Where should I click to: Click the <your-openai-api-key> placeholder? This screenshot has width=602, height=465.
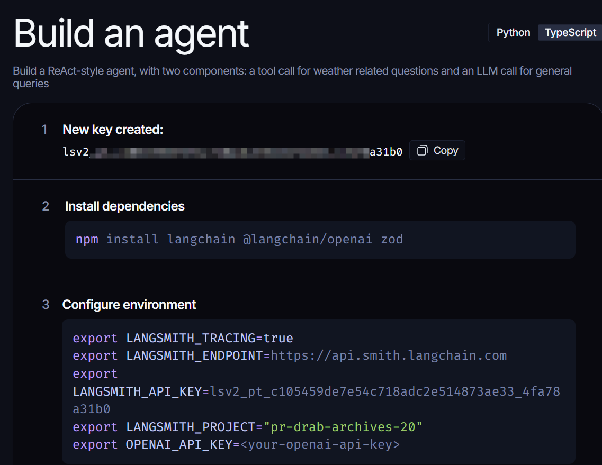click(320, 444)
